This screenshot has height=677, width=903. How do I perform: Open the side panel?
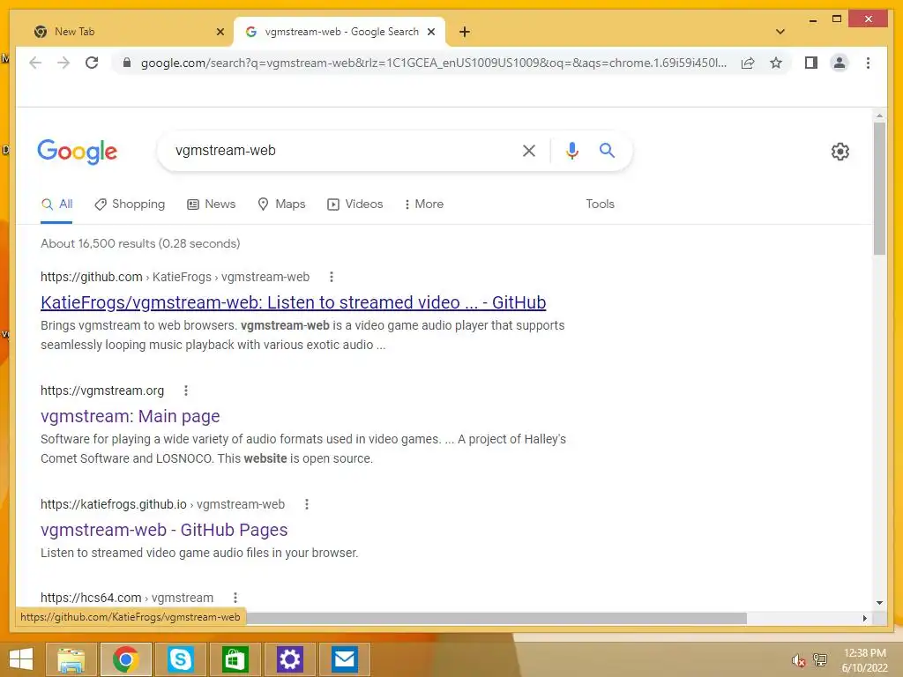(811, 63)
